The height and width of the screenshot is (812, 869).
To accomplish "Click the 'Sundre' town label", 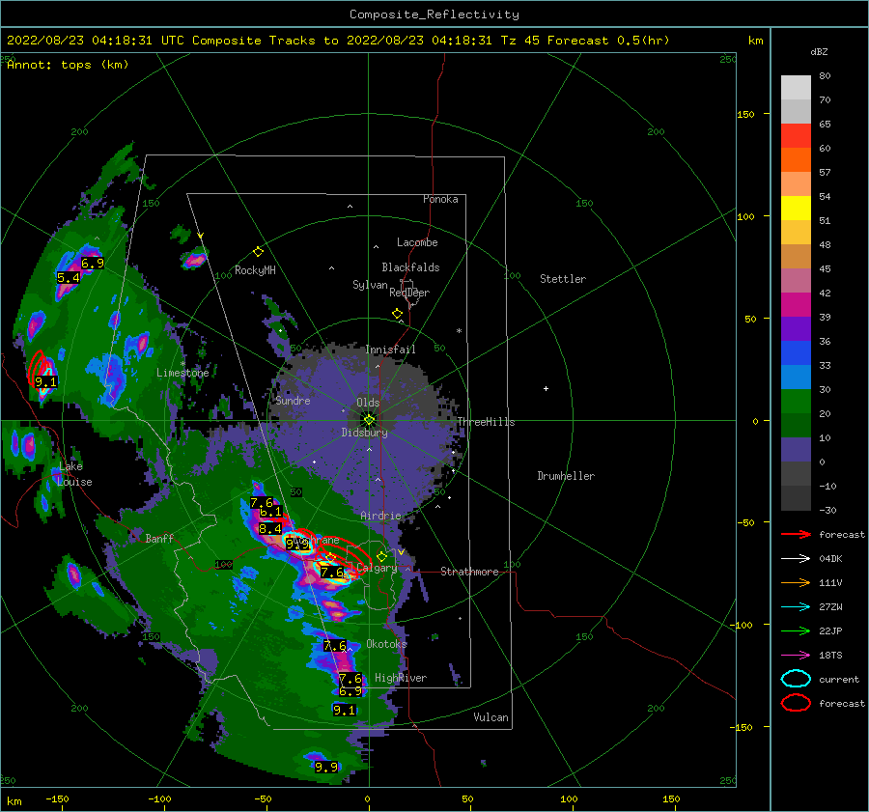I will pos(294,401).
